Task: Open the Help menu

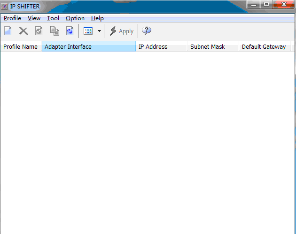Action: [97, 18]
